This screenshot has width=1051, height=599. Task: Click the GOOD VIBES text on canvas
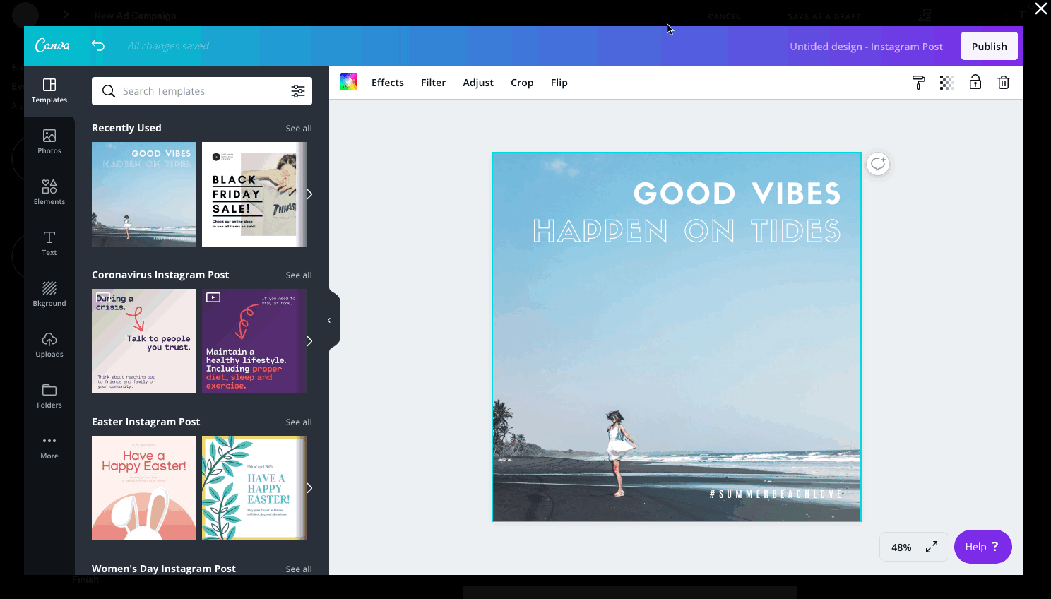point(737,194)
